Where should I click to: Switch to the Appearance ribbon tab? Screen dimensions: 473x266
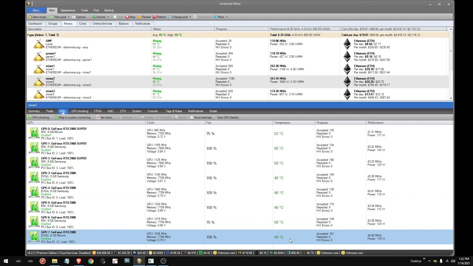click(68, 10)
